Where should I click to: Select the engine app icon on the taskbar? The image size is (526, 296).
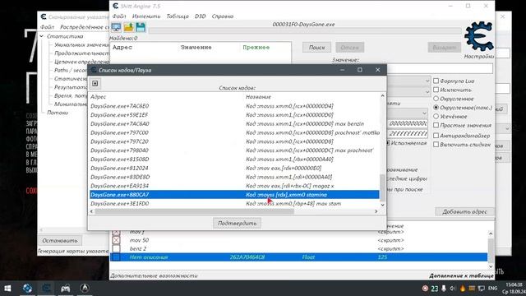click(46, 289)
